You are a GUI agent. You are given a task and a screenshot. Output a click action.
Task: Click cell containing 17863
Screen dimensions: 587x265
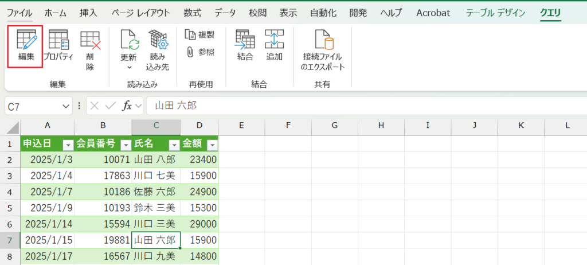click(103, 176)
